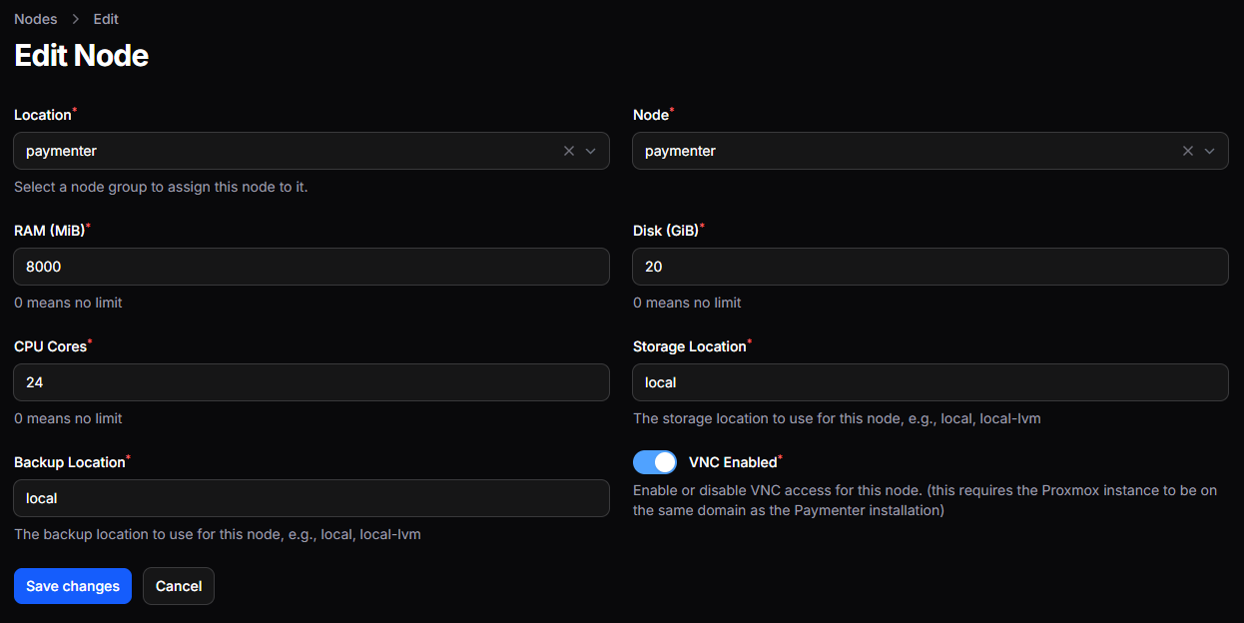Click the VNC Enabled label
1244x623 pixels.
pos(733,462)
